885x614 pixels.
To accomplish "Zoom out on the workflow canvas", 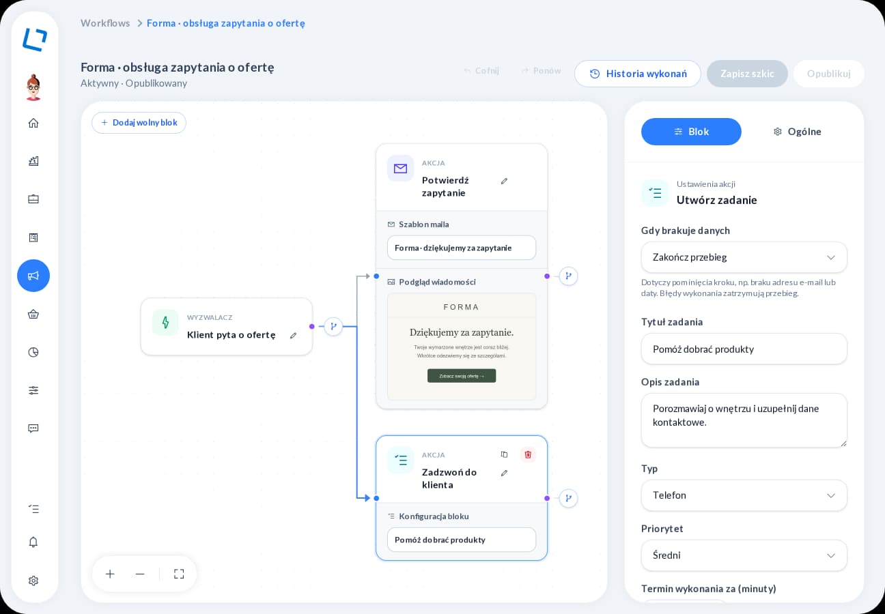I will click(x=140, y=574).
